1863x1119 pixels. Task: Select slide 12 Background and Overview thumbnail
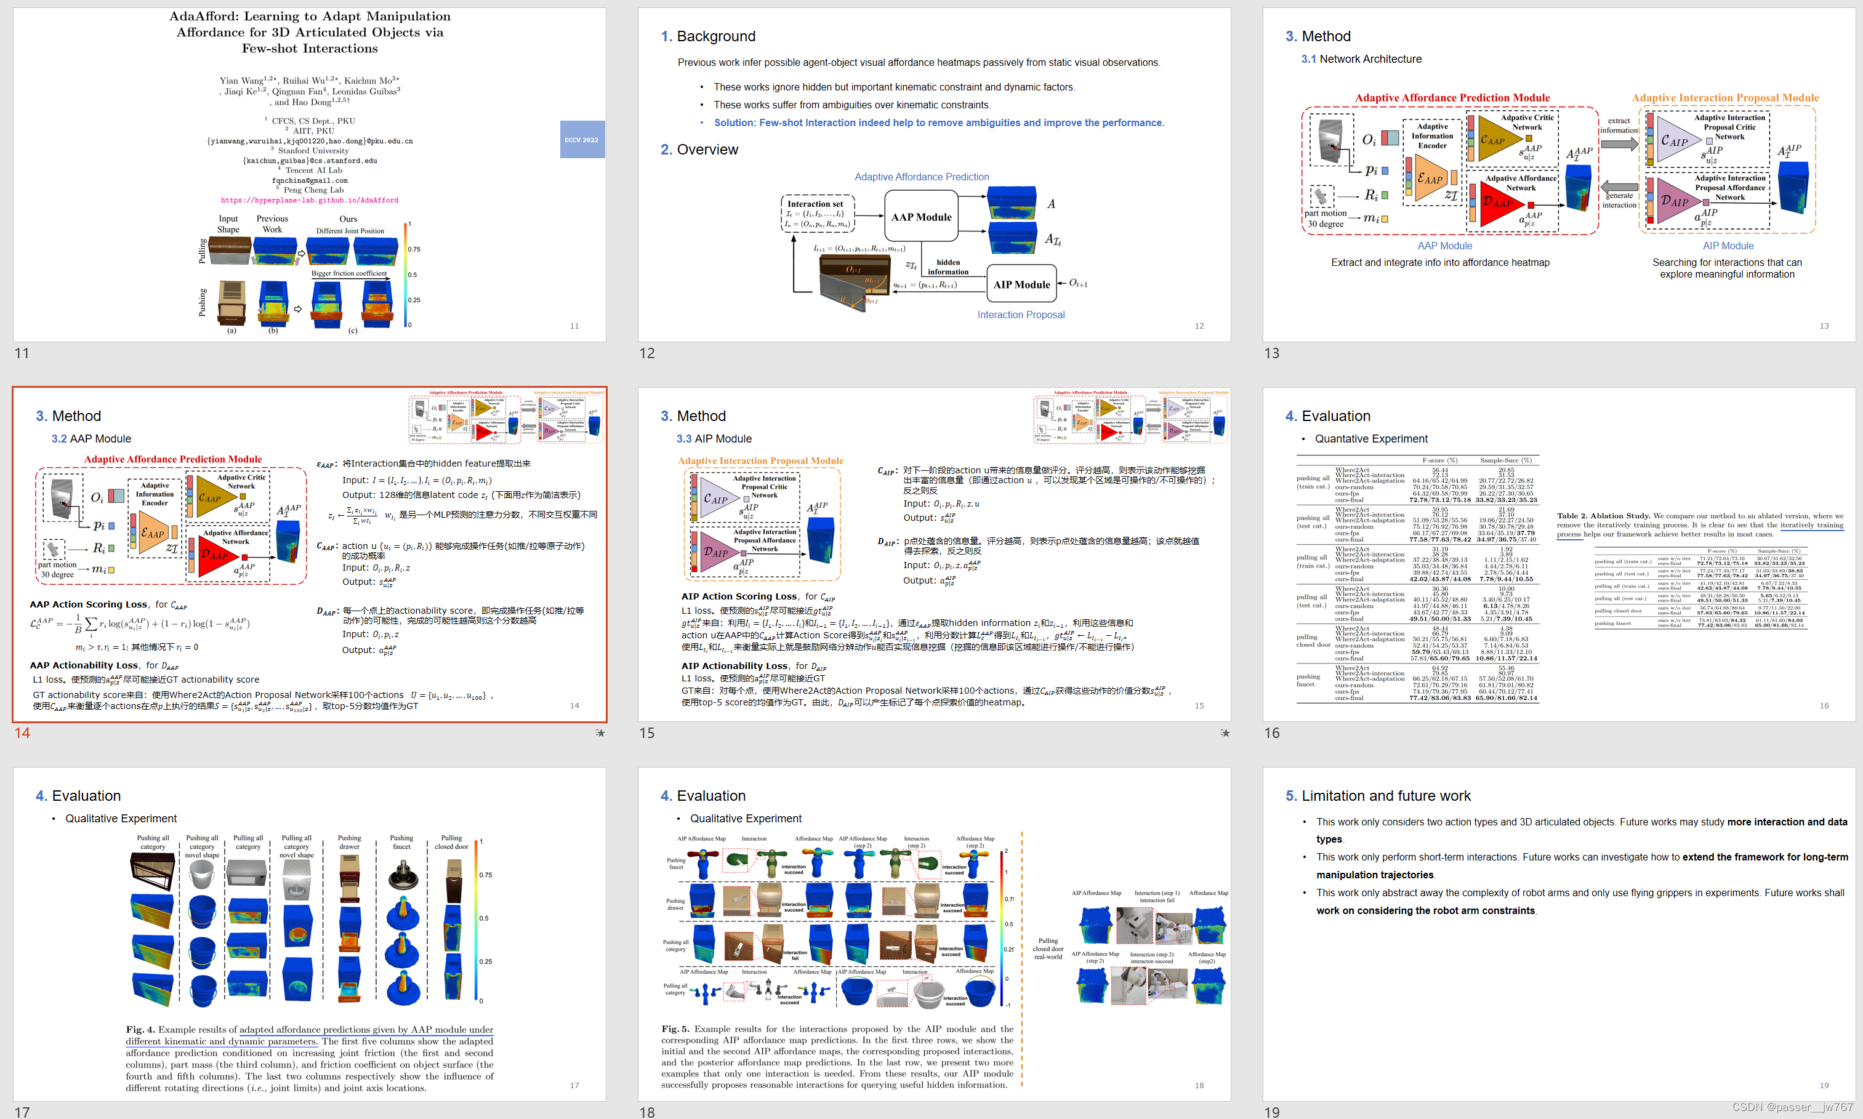(x=934, y=174)
